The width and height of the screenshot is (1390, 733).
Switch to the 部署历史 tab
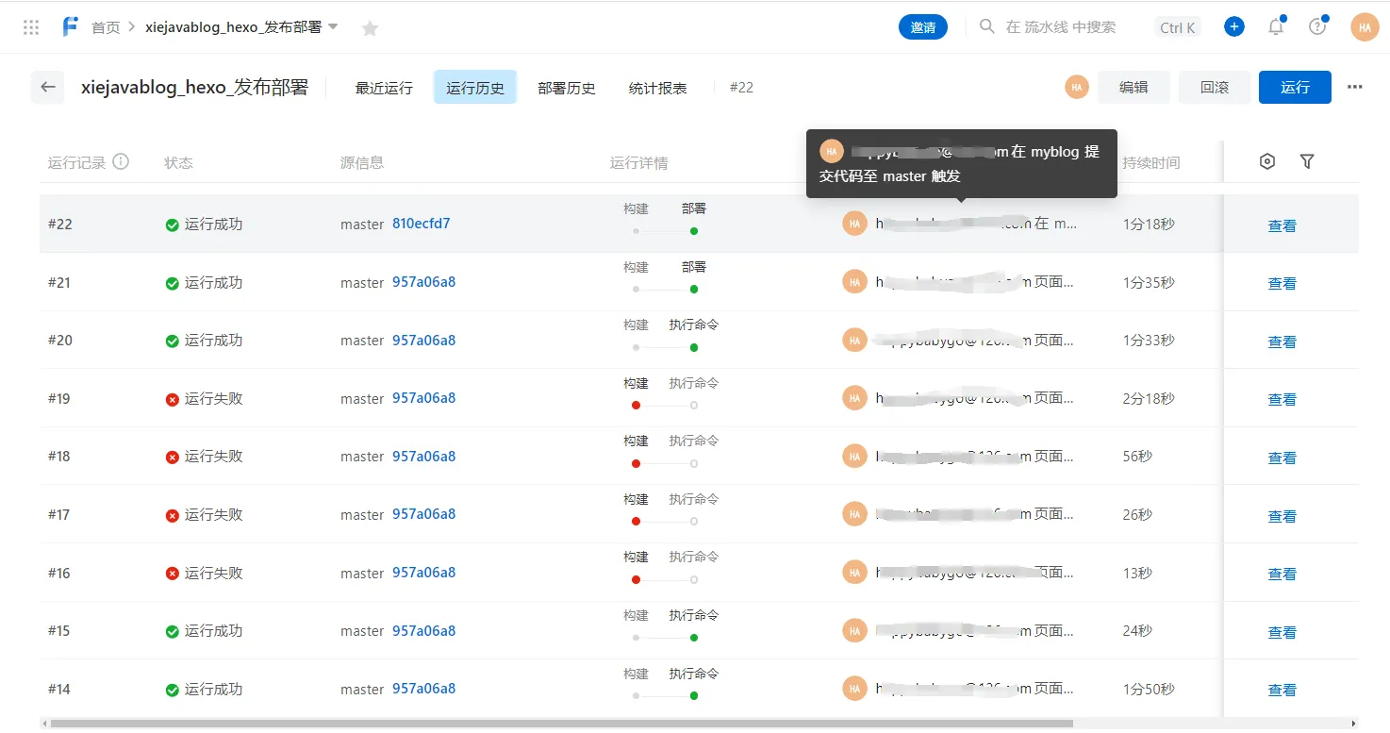coord(566,87)
